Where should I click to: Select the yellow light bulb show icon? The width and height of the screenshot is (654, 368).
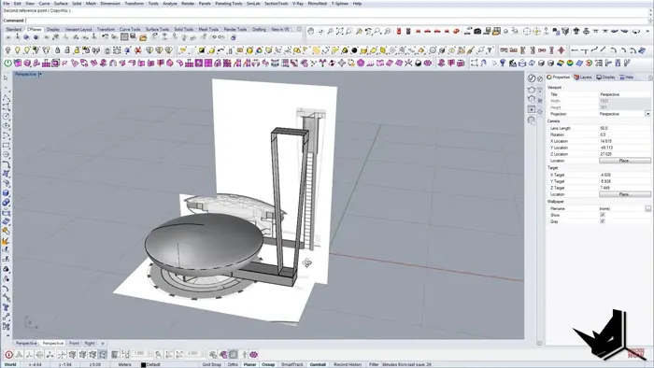pyautogui.click(x=17, y=50)
